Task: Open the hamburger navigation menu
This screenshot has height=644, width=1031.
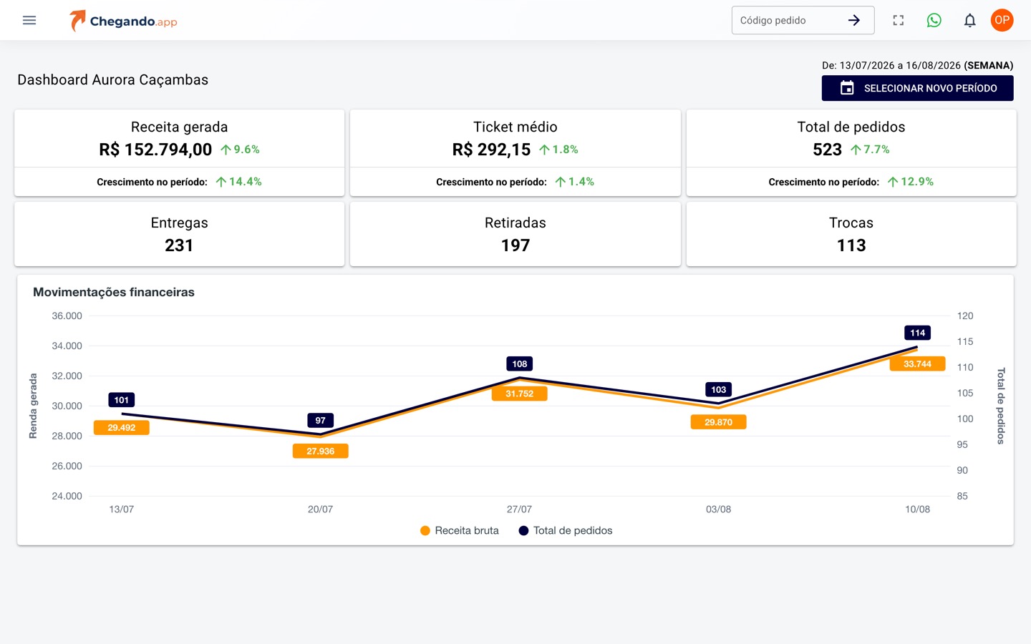Action: tap(29, 20)
